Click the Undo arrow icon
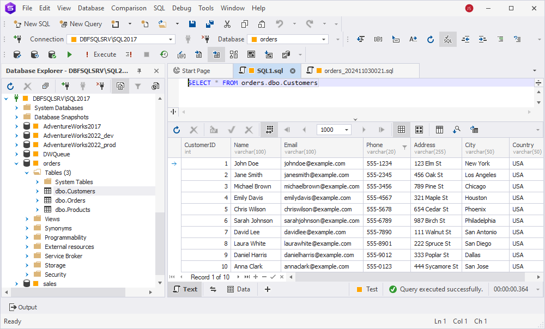This screenshot has width=545, height=329. click(279, 24)
